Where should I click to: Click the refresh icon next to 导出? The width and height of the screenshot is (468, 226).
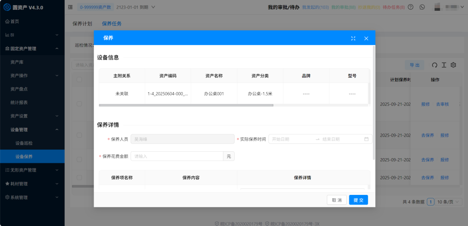click(x=435, y=65)
